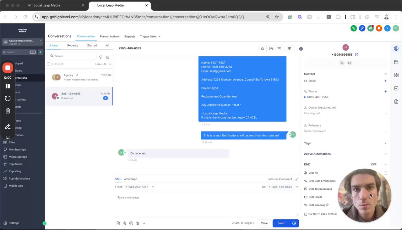Clear the message draft

tap(264, 223)
